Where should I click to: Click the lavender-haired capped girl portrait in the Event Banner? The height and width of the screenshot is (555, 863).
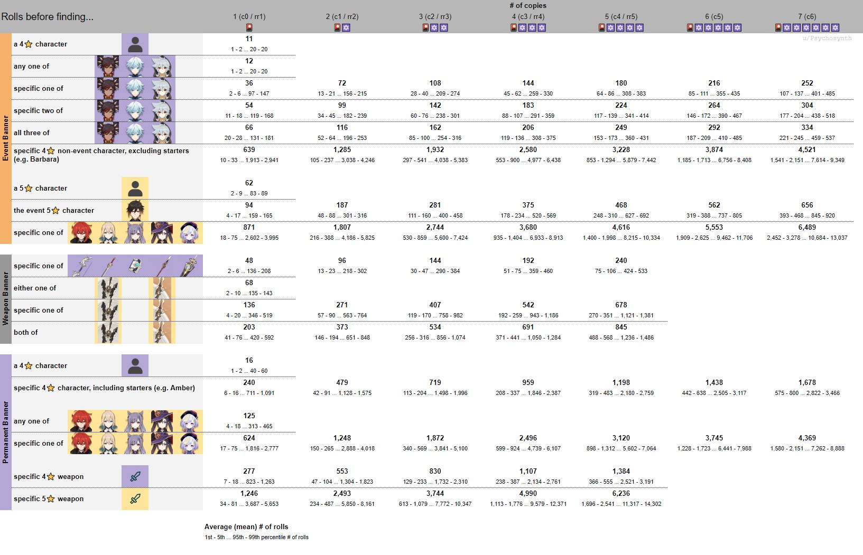click(189, 232)
